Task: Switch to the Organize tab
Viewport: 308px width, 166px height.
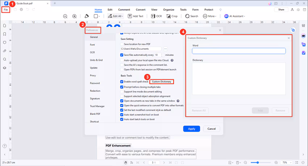Action: (168, 10)
